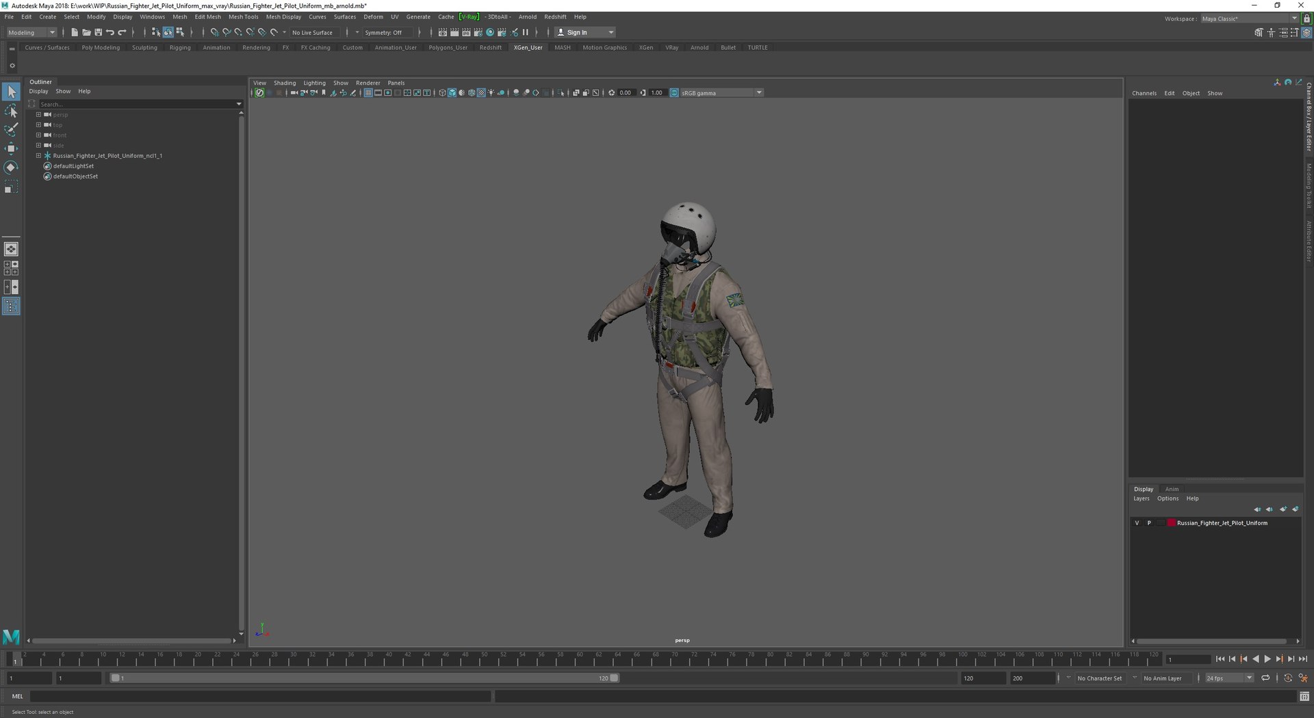The width and height of the screenshot is (1314, 718).
Task: Open Hypershade sphere icon in status line
Action: point(490,32)
